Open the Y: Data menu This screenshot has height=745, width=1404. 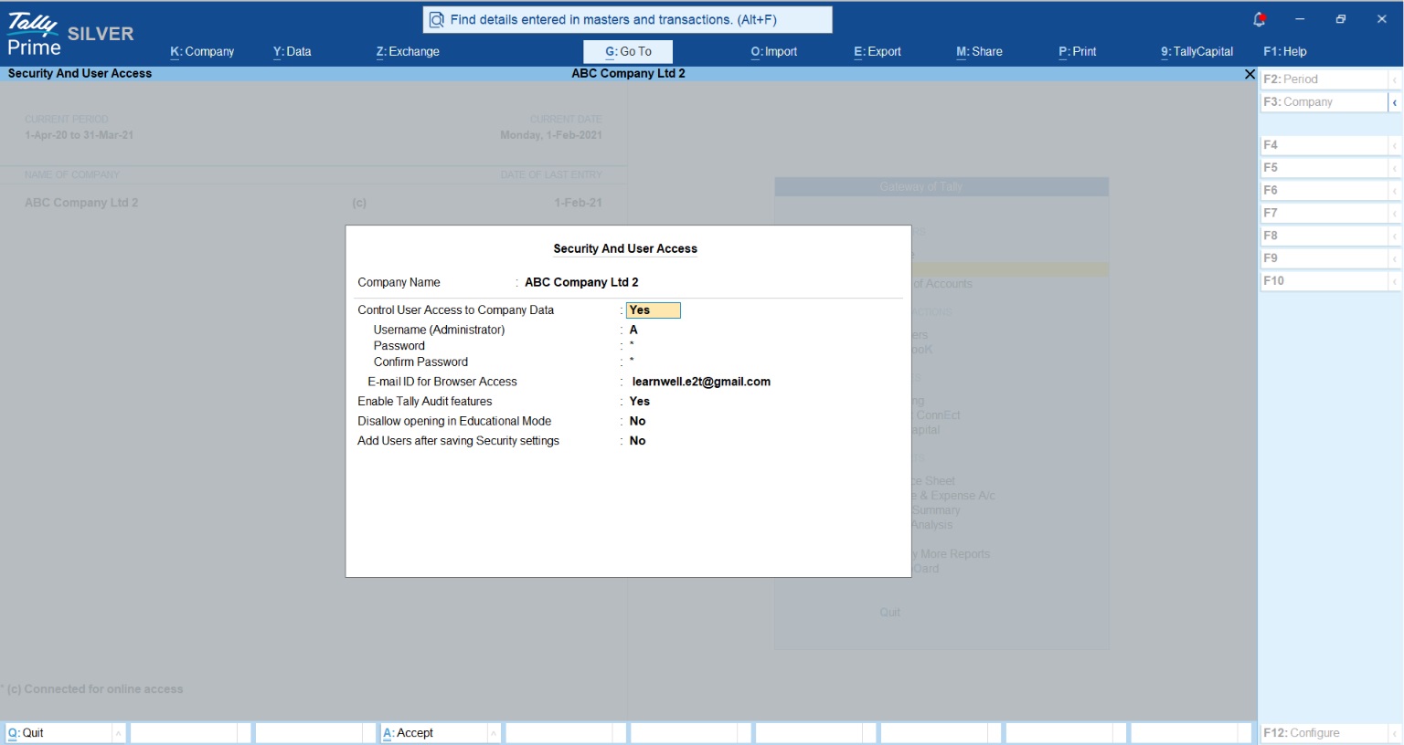click(292, 52)
